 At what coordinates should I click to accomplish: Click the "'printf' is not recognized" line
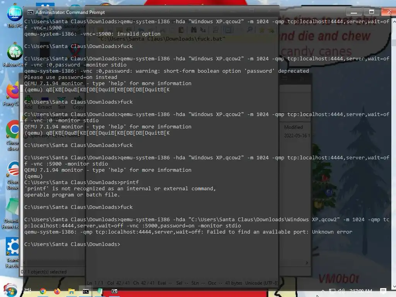120,189
